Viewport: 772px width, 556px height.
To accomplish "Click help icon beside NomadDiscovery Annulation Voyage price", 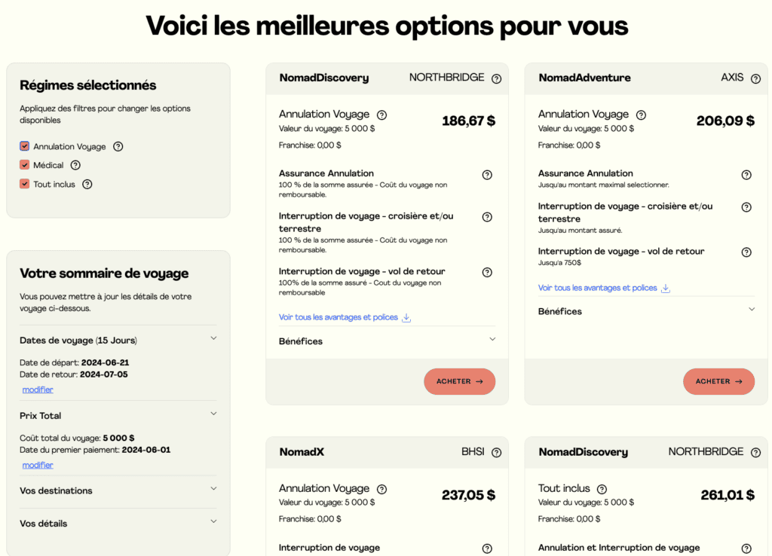I will click(x=381, y=115).
